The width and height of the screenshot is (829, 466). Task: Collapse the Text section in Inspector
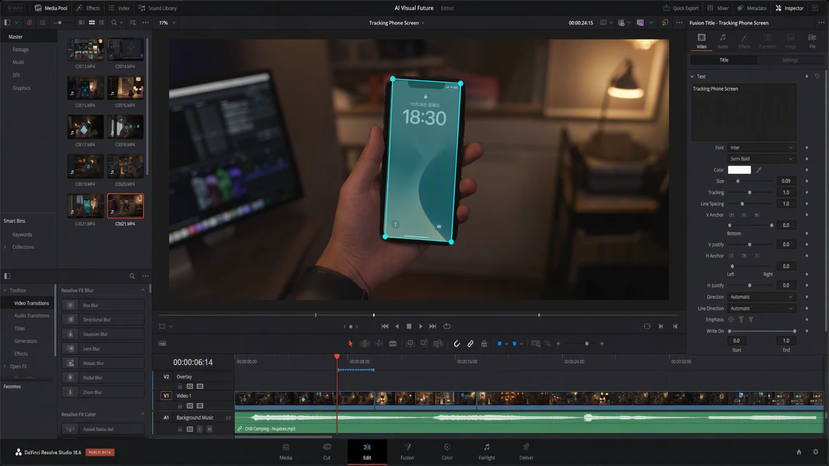point(692,76)
